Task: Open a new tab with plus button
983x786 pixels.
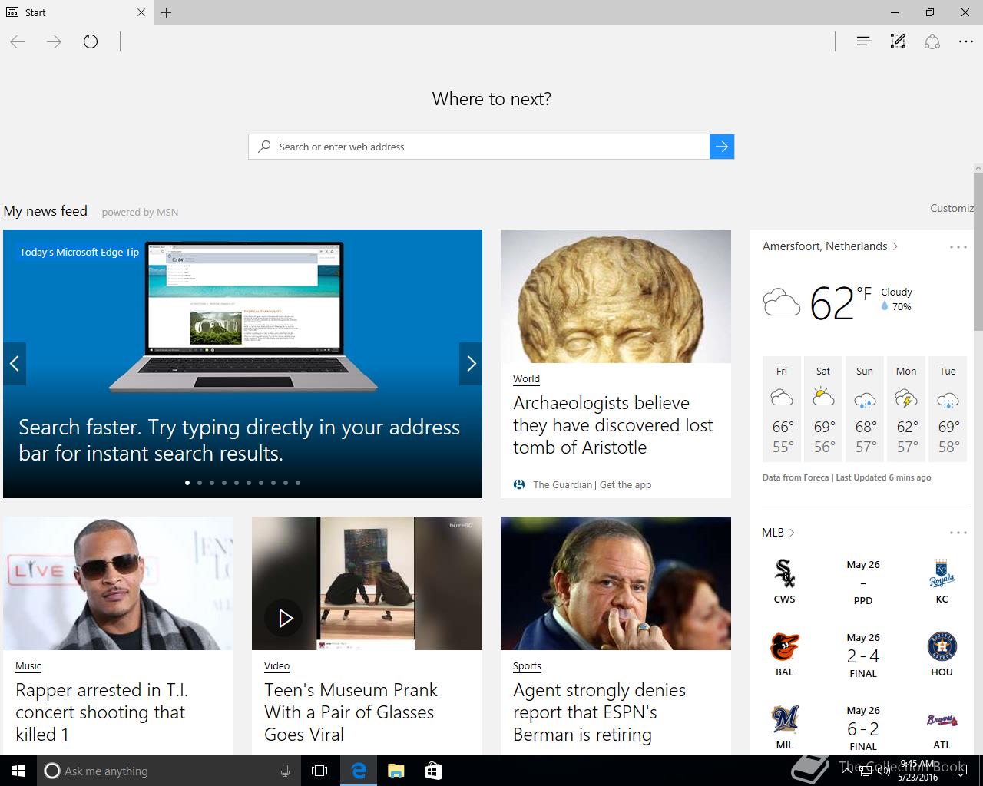Action: click(167, 12)
